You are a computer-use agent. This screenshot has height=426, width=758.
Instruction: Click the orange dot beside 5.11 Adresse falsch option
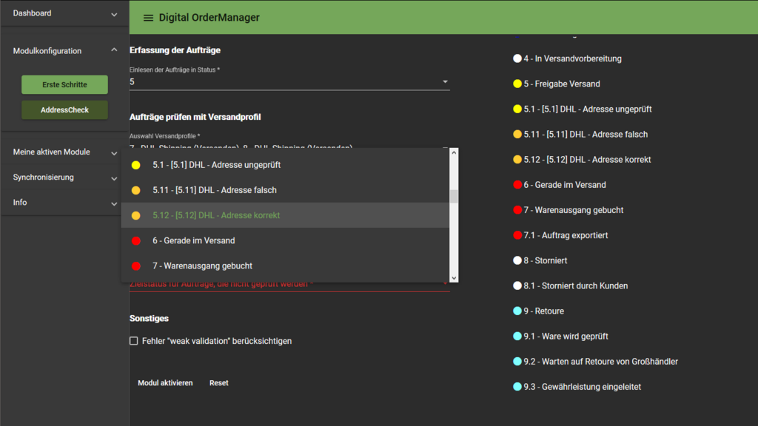135,190
